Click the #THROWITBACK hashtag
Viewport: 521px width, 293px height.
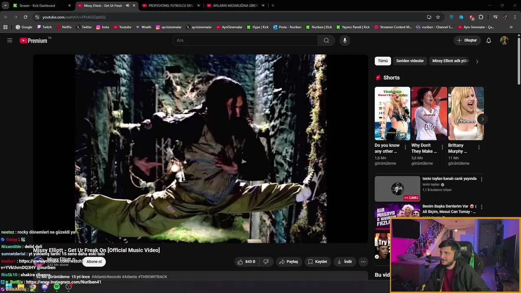(x=153, y=277)
